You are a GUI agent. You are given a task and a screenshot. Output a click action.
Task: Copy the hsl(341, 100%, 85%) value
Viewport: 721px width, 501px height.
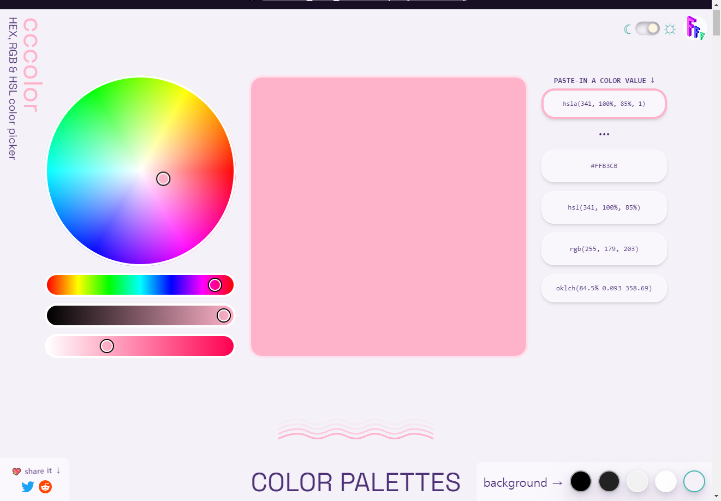[604, 207]
